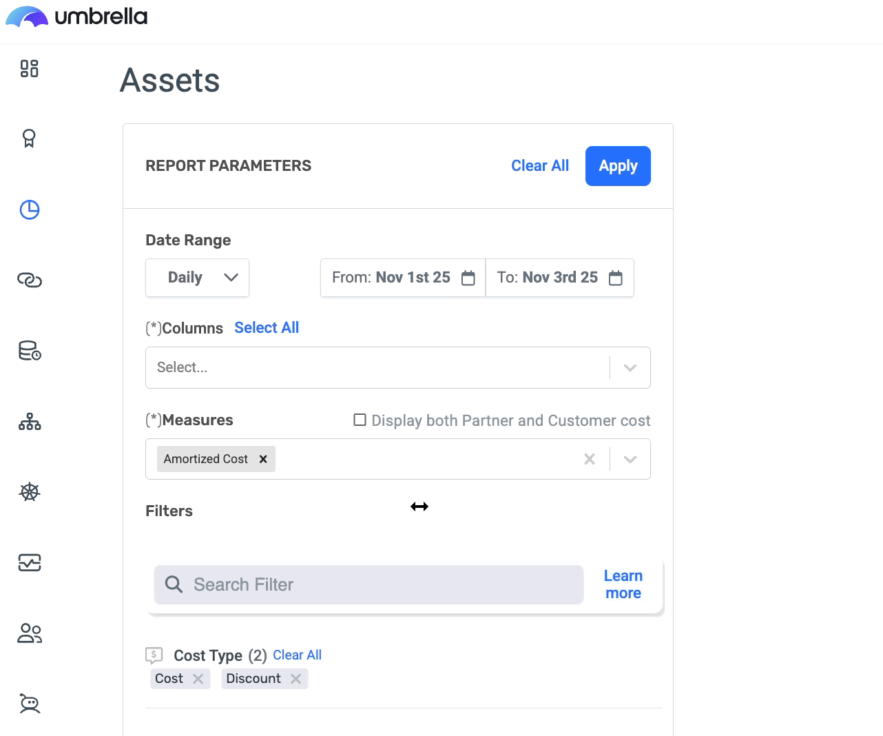Click the monitoring pulse sidebar icon
The image size is (883, 736).
pos(30,563)
